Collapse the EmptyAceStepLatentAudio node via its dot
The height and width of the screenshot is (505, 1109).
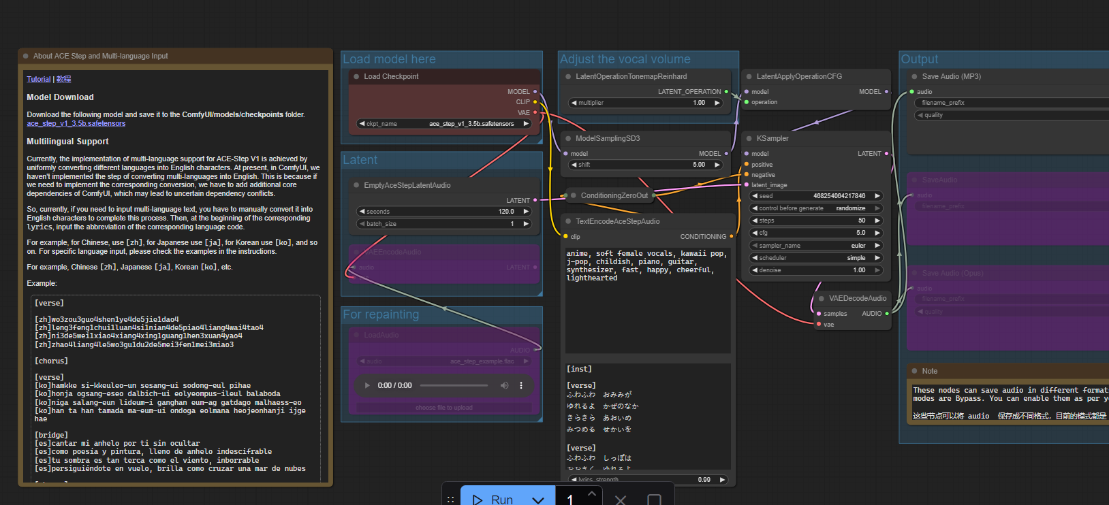[356, 185]
